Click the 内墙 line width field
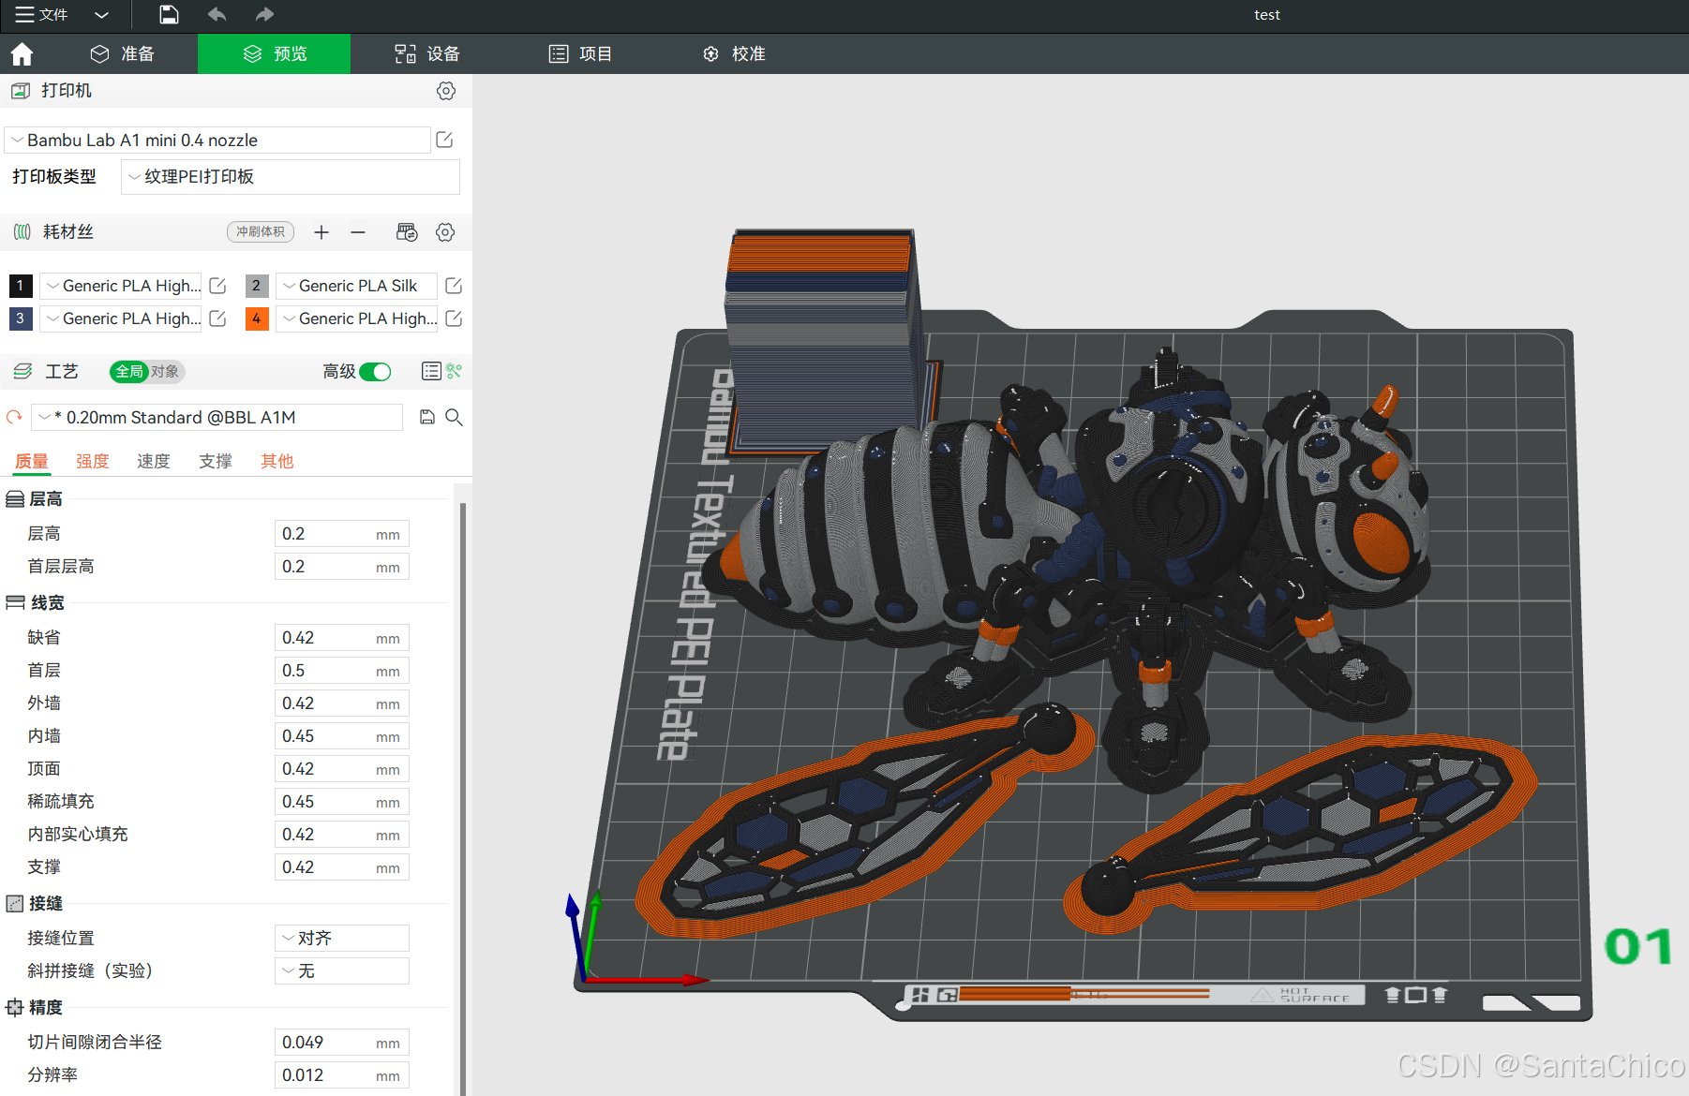This screenshot has width=1689, height=1096. click(x=342, y=736)
